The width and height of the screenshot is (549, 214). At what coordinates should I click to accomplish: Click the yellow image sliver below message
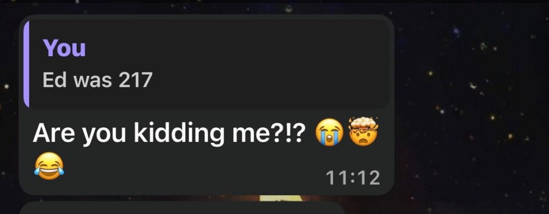[277, 198]
